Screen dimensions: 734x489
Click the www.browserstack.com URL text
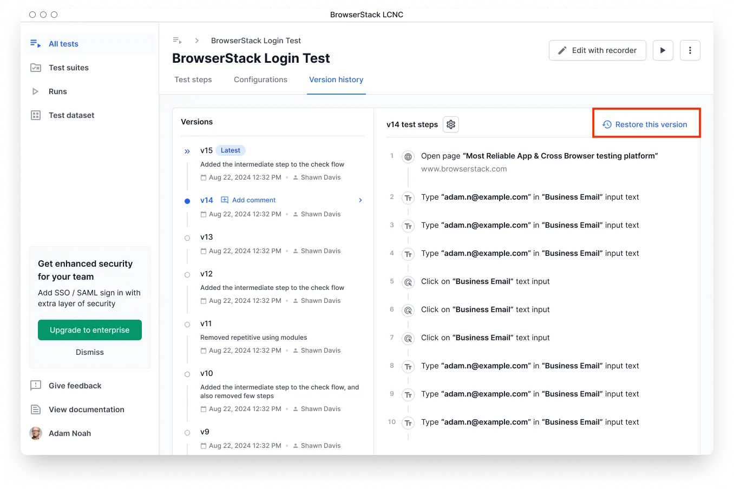point(464,169)
